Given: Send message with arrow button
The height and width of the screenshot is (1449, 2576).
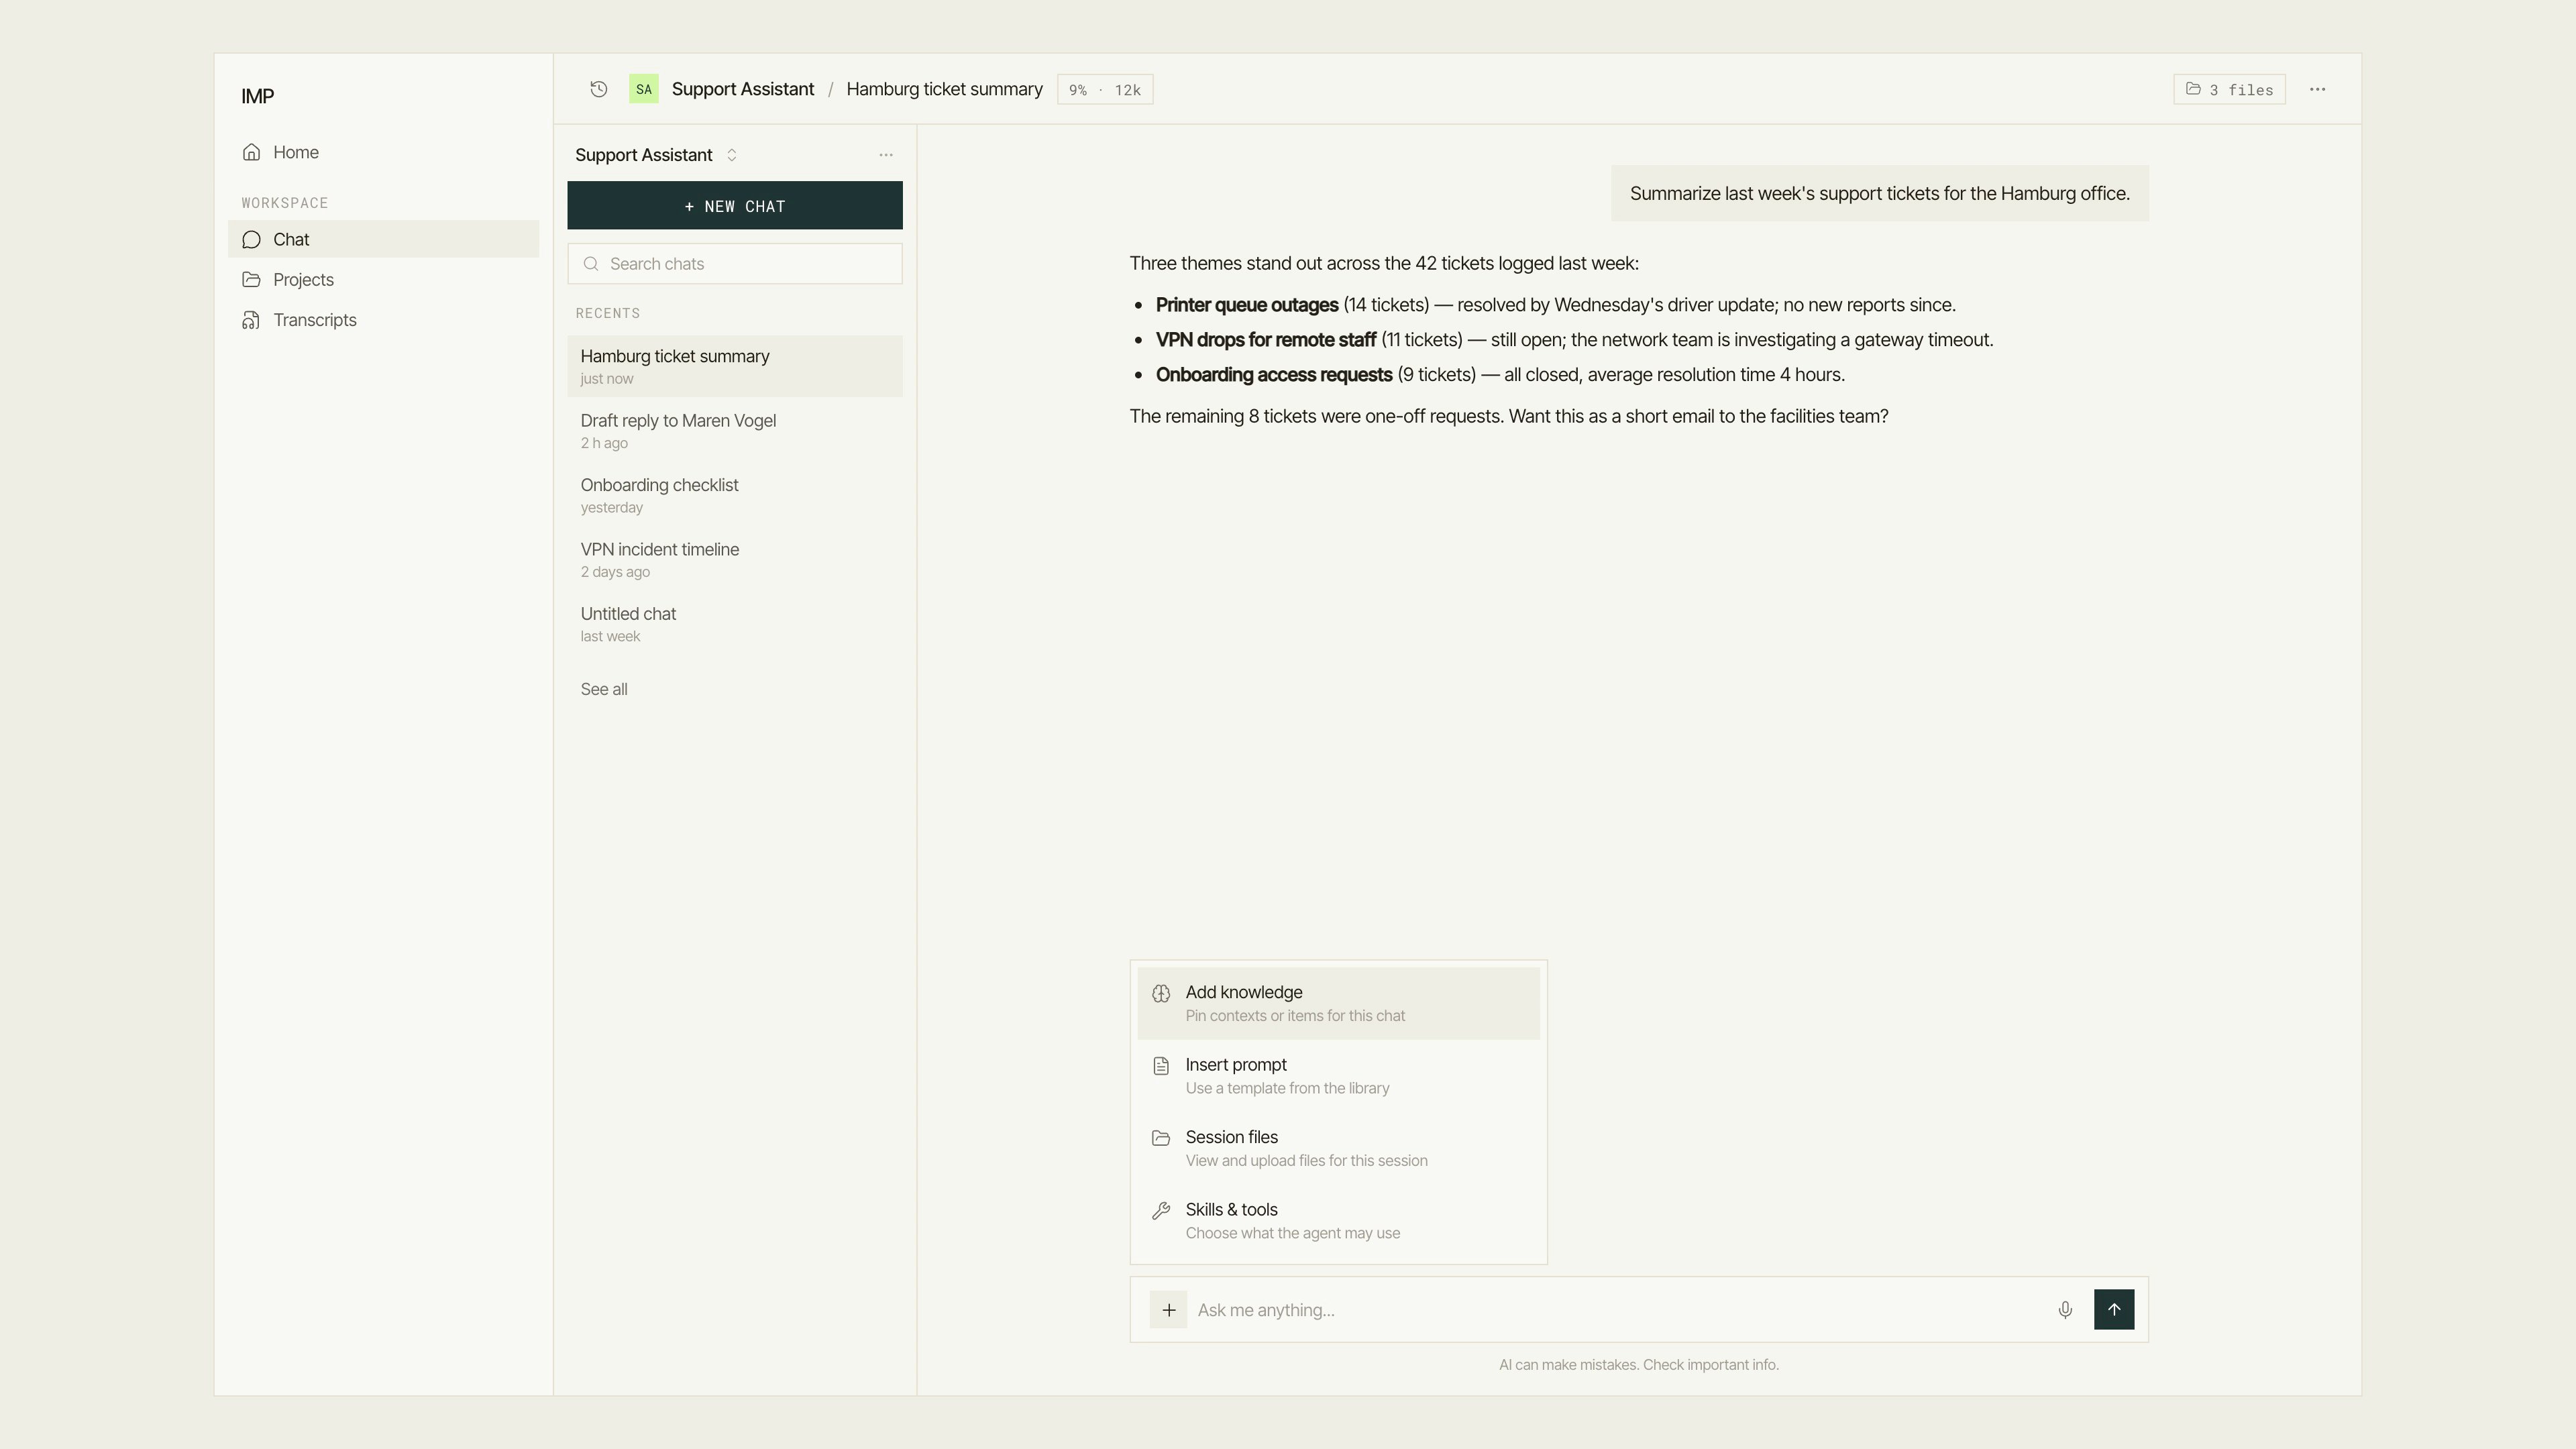Looking at the screenshot, I should (x=2114, y=1310).
